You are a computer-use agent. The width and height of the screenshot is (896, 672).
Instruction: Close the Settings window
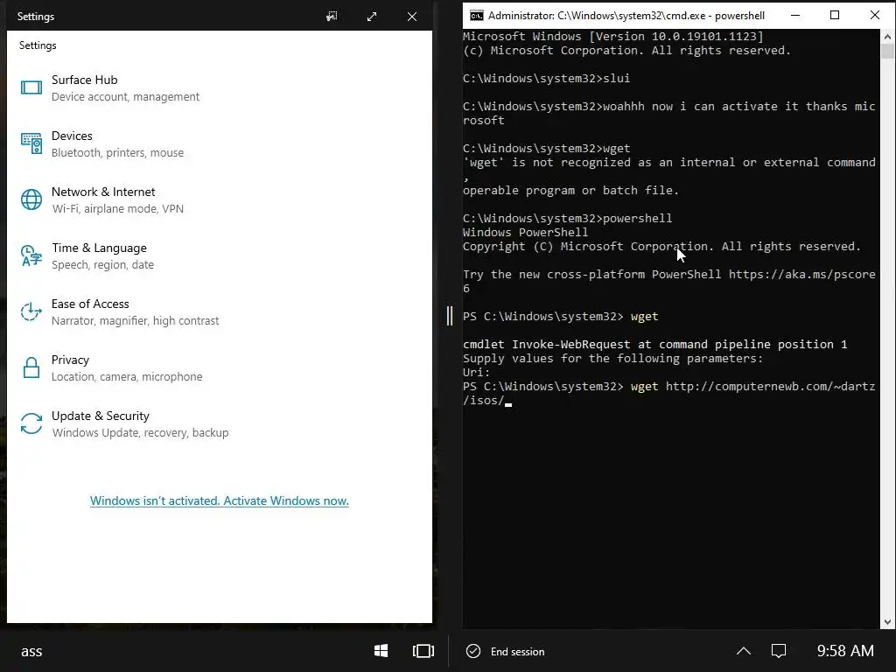tap(412, 16)
